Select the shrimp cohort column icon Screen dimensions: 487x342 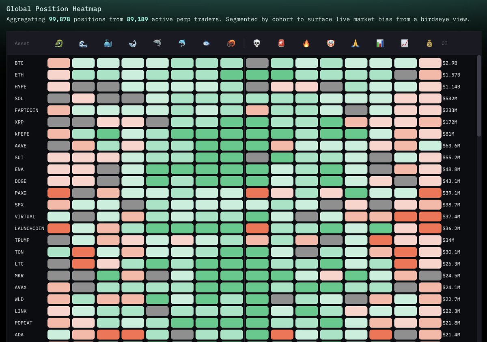click(x=231, y=43)
